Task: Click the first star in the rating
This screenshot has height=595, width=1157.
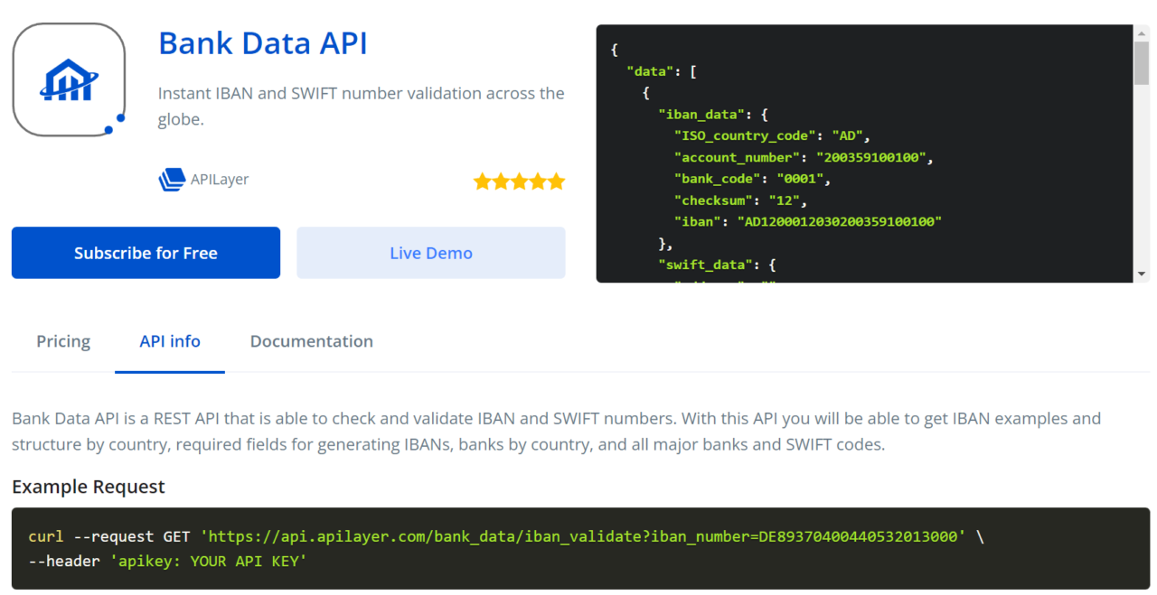Action: (x=482, y=181)
